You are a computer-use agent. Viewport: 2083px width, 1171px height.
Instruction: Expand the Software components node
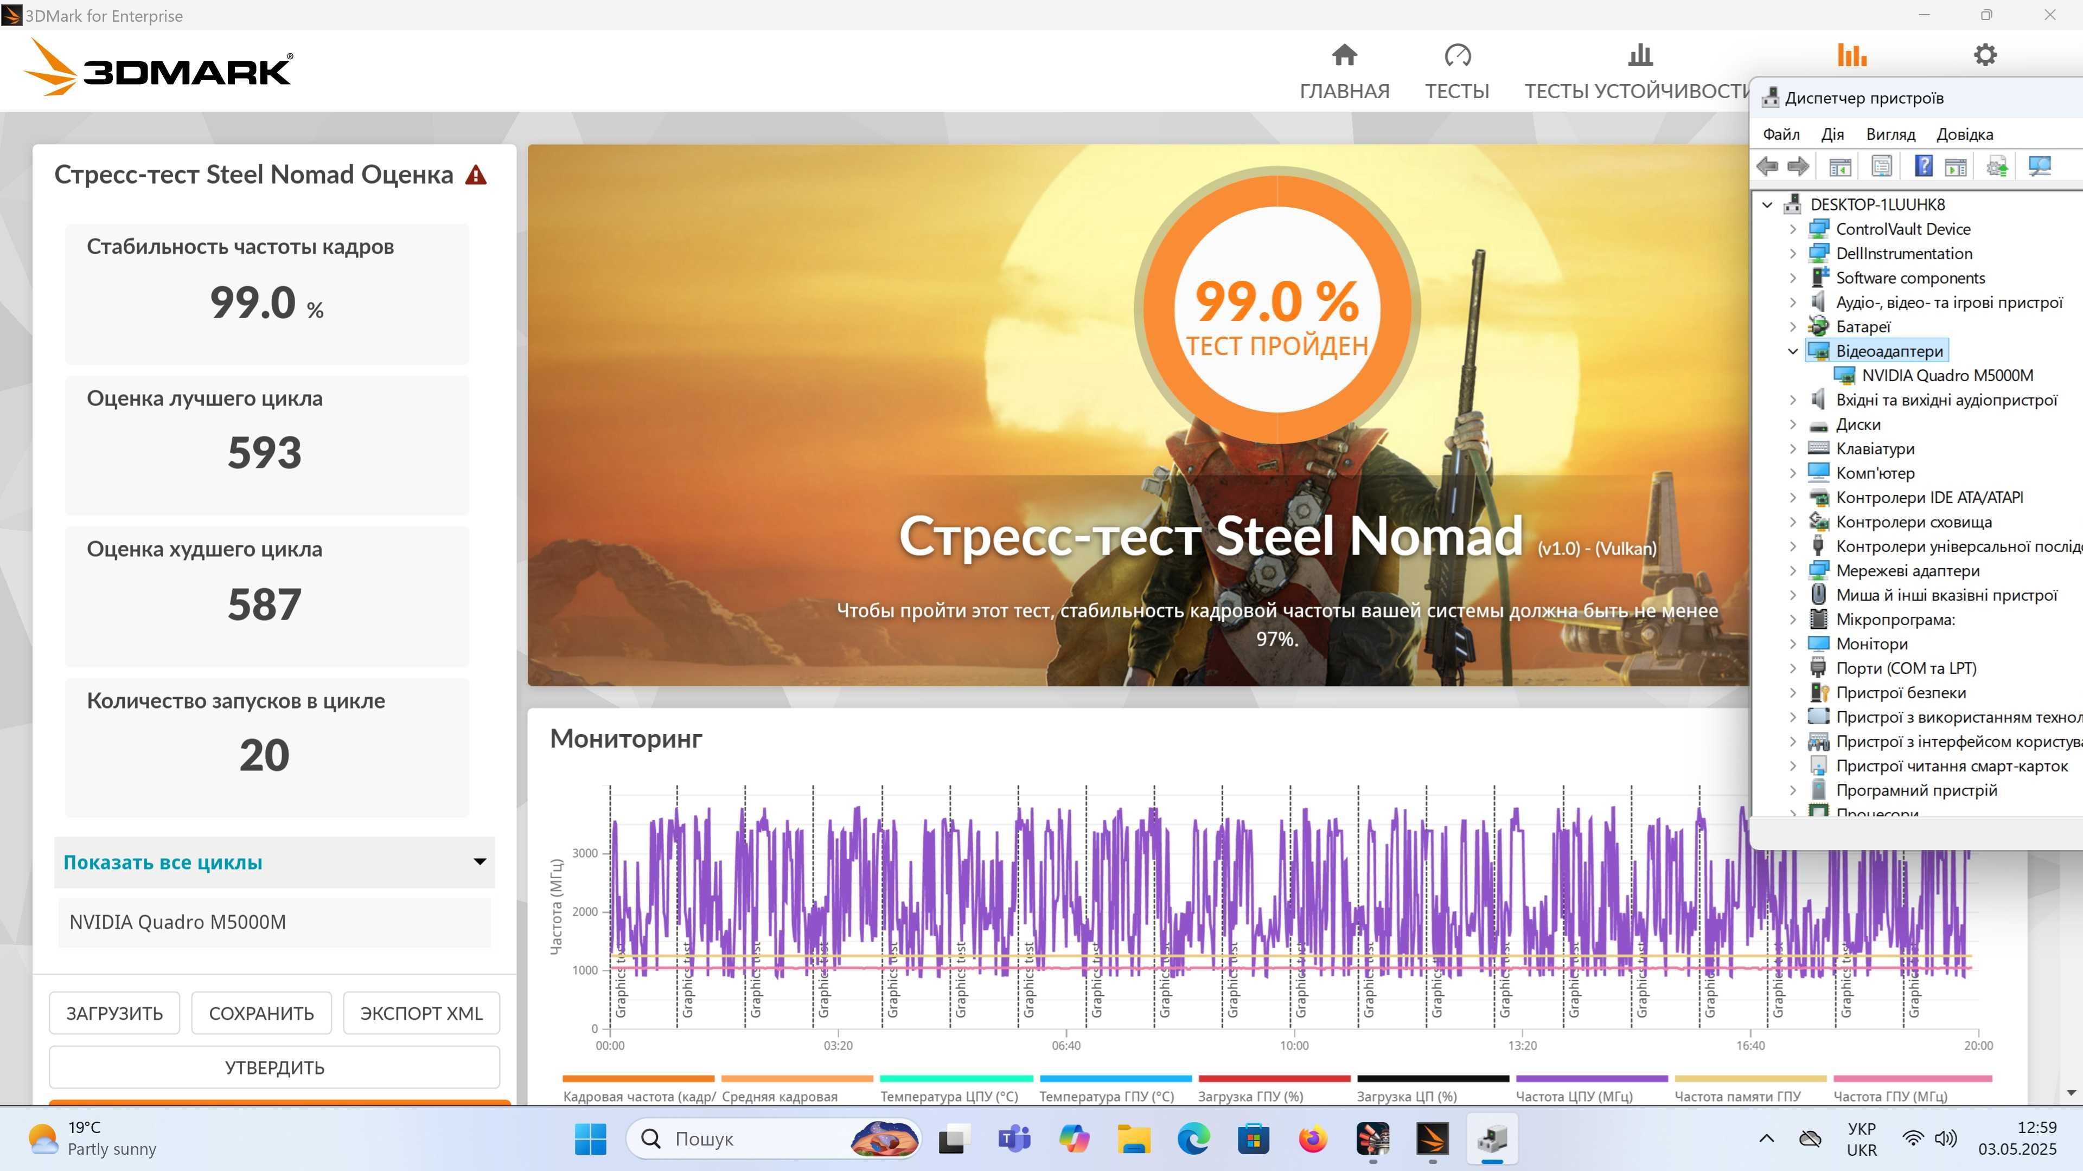[1793, 278]
